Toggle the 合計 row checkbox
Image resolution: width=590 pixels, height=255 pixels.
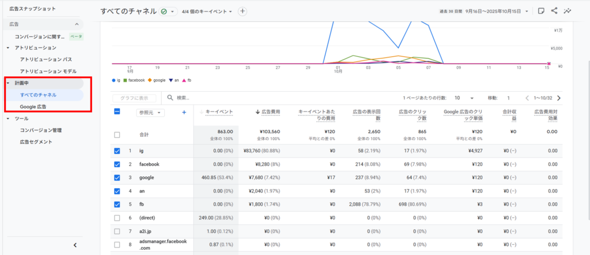(x=118, y=134)
